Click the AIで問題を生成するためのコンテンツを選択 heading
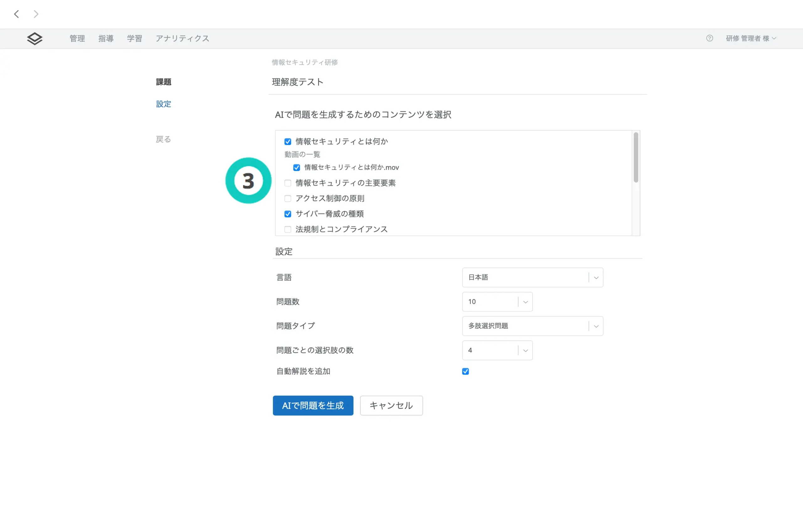 click(x=363, y=115)
